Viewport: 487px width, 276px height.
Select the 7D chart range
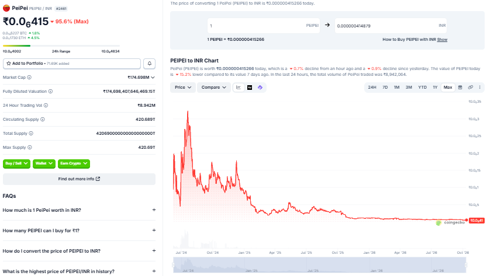[385, 88]
